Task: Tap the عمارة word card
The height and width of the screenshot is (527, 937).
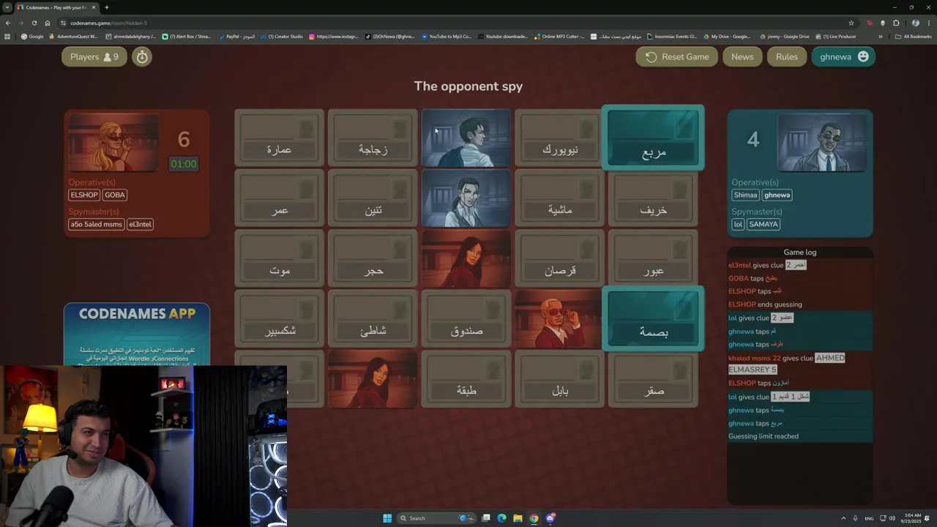Action: (x=279, y=138)
